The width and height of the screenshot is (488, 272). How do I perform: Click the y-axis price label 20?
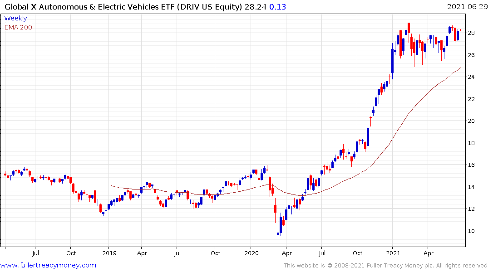(x=471, y=121)
